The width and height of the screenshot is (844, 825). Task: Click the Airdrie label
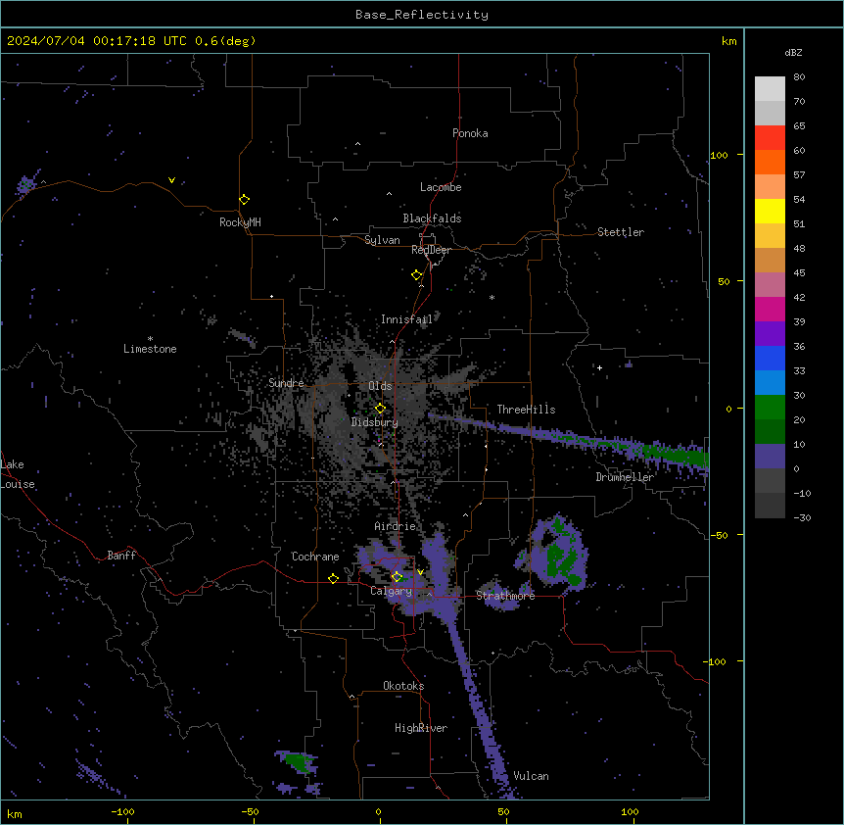click(395, 526)
